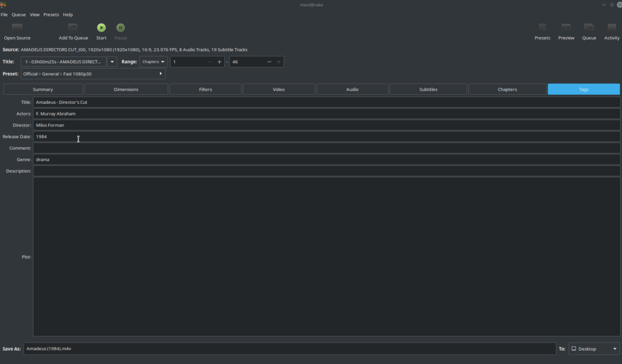Switch to the Audio tab

click(x=352, y=89)
